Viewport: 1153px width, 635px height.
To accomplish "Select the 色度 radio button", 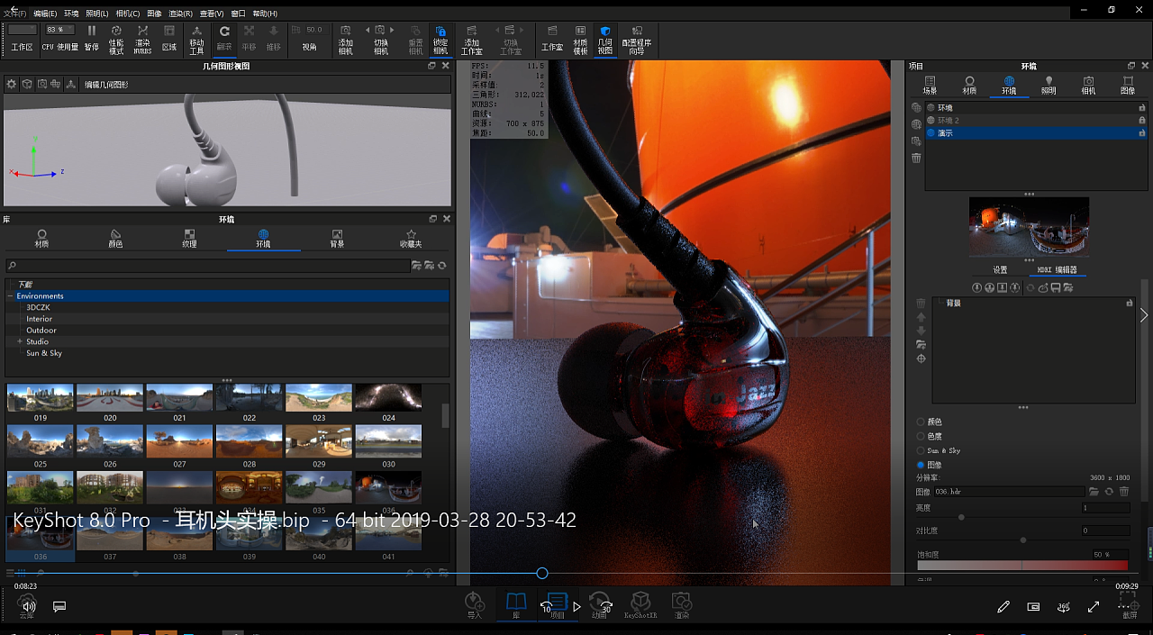I will (921, 436).
